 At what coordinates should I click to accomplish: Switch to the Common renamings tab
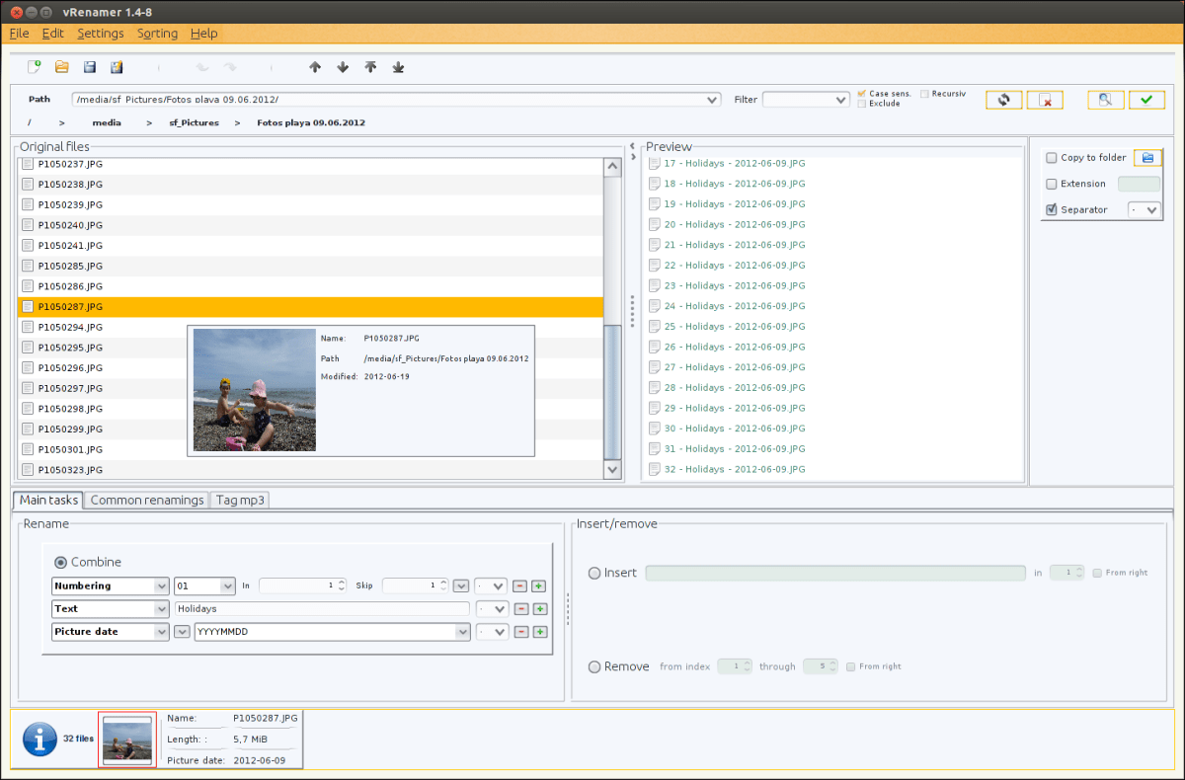147,500
